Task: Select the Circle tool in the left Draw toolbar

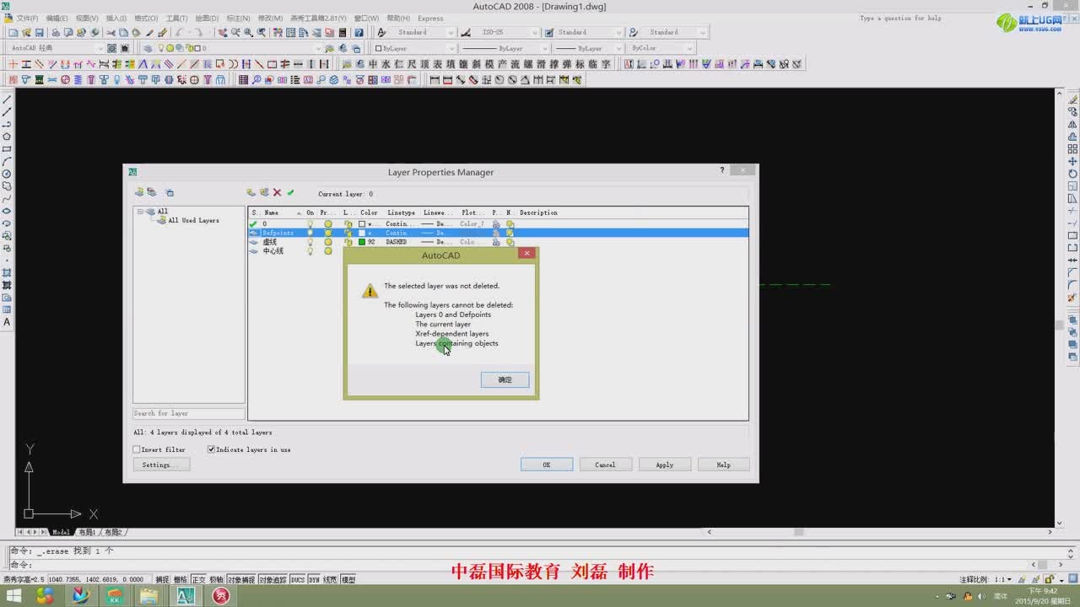Action: 8,174
